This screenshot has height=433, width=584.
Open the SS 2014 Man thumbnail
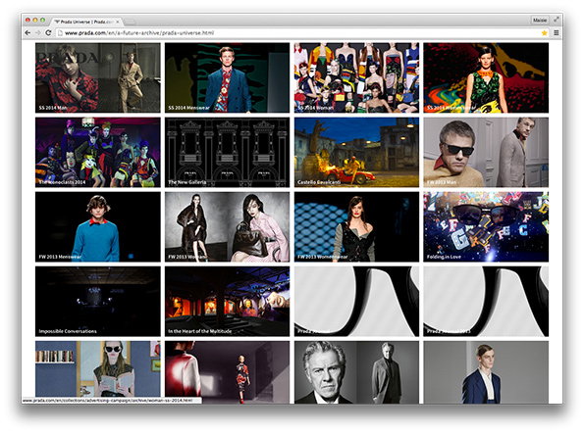98,77
